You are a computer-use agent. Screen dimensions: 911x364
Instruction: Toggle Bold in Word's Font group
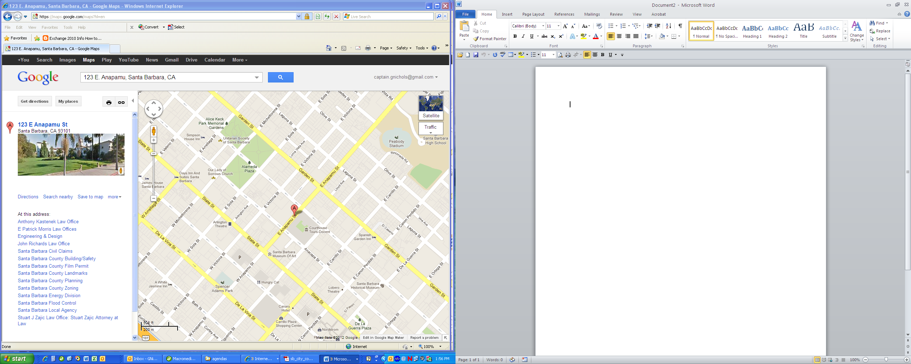pos(515,36)
